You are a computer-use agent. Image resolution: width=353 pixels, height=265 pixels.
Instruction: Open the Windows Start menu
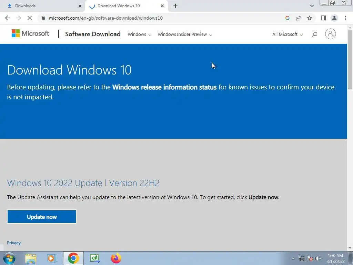pyautogui.click(x=9, y=258)
